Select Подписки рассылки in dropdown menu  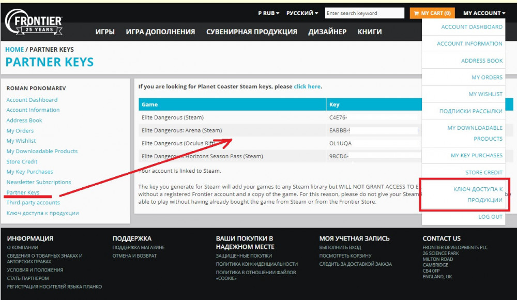pos(471,111)
